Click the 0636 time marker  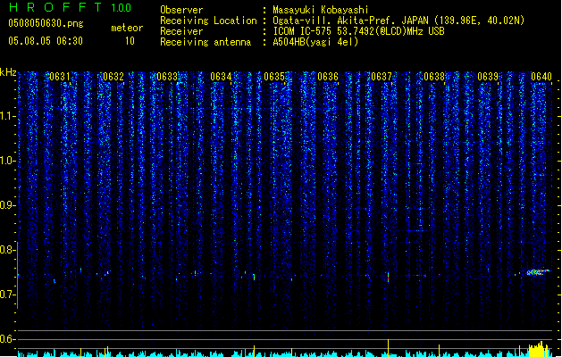[328, 77]
